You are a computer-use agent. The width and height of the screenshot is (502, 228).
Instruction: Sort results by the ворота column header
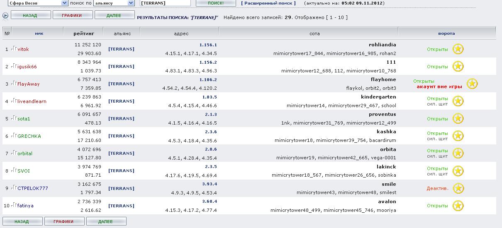coord(446,34)
